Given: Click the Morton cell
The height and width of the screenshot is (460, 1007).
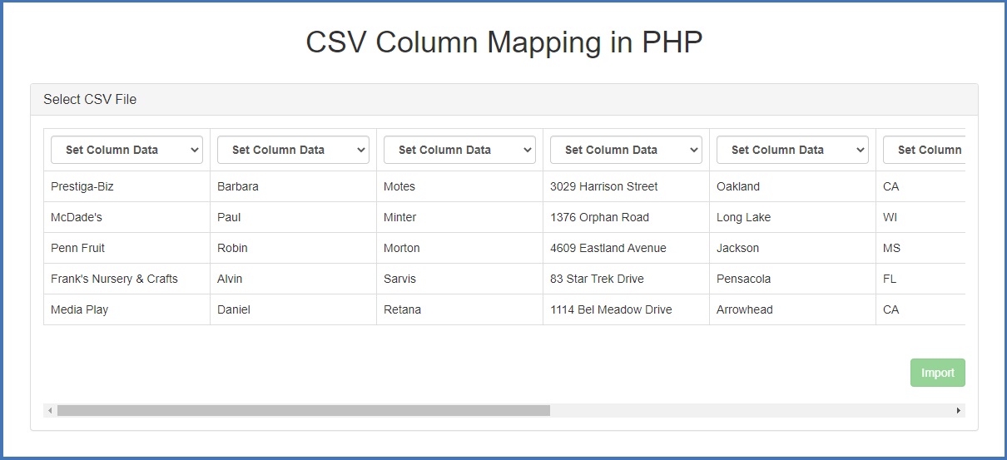Looking at the screenshot, I should (x=459, y=248).
